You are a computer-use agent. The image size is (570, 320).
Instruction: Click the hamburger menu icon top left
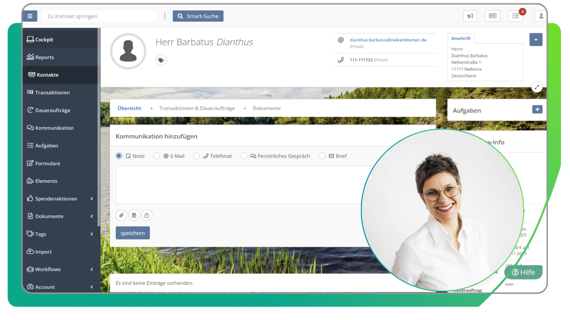coord(30,16)
